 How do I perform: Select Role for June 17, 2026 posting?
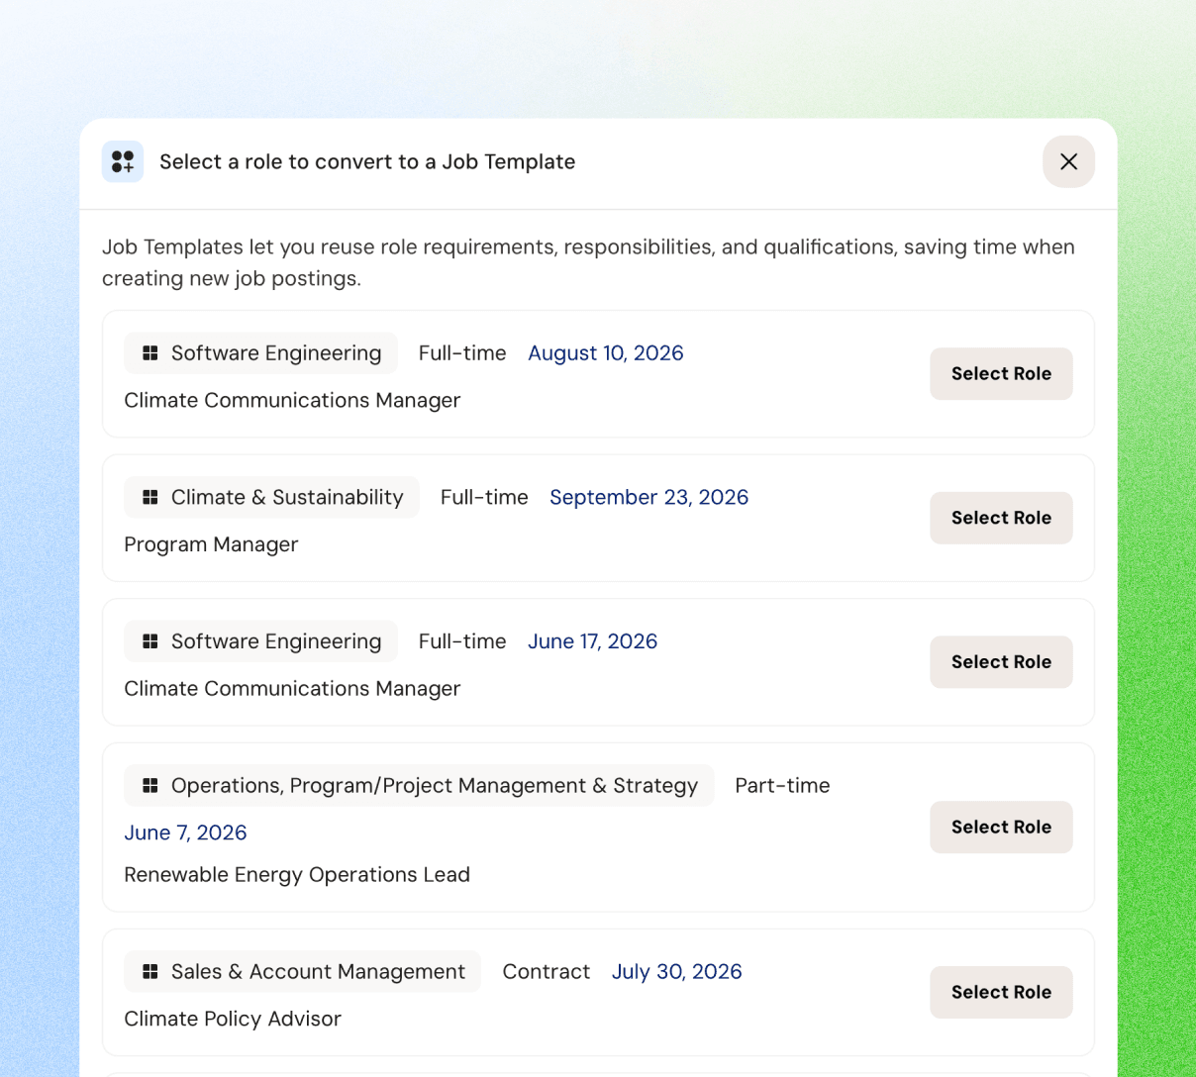click(1001, 661)
